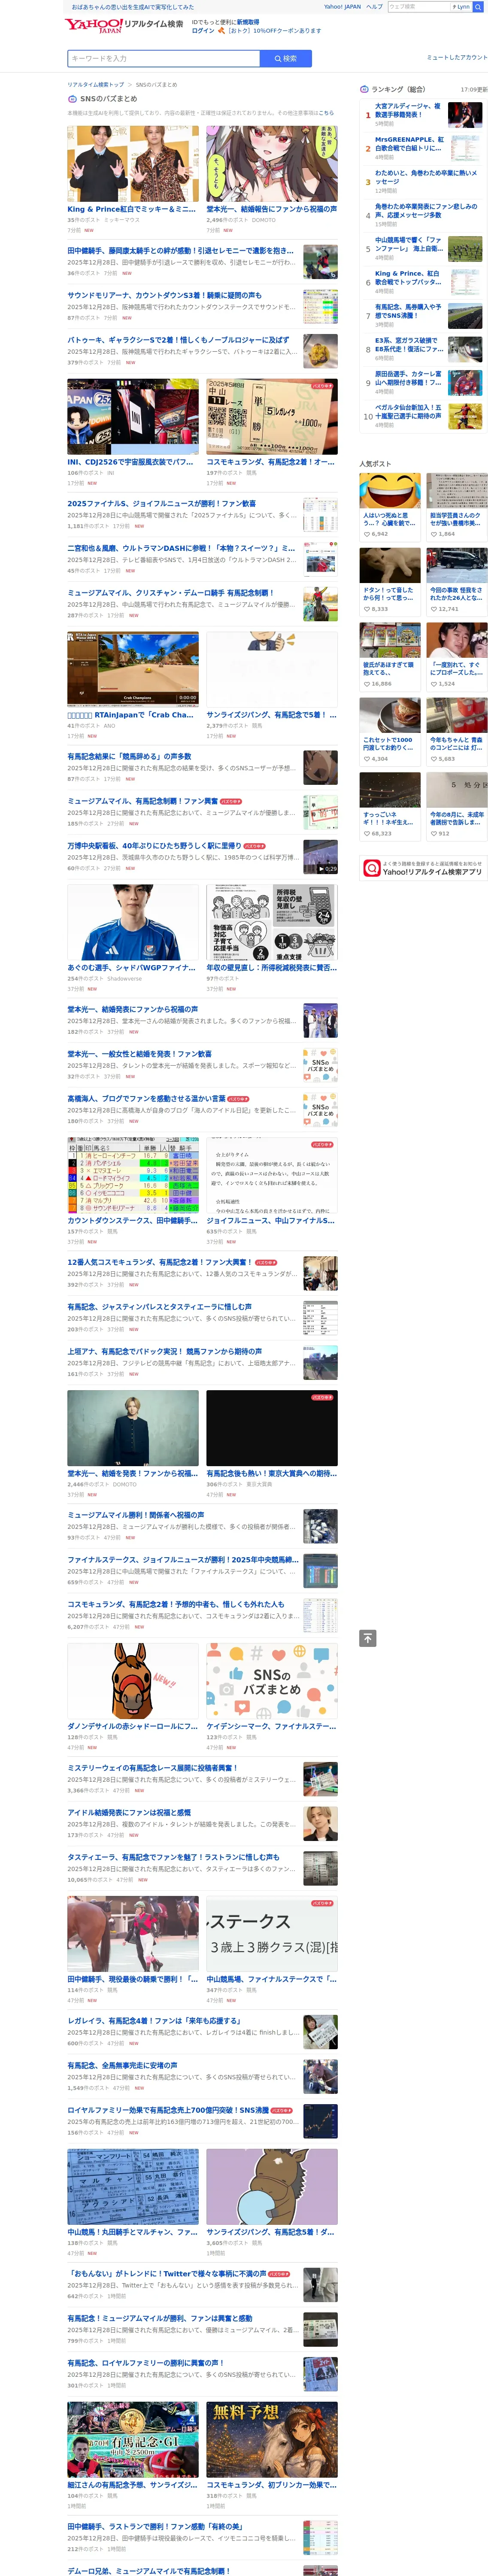Open カウントダウンステークス race table thumbnail

133,1175
